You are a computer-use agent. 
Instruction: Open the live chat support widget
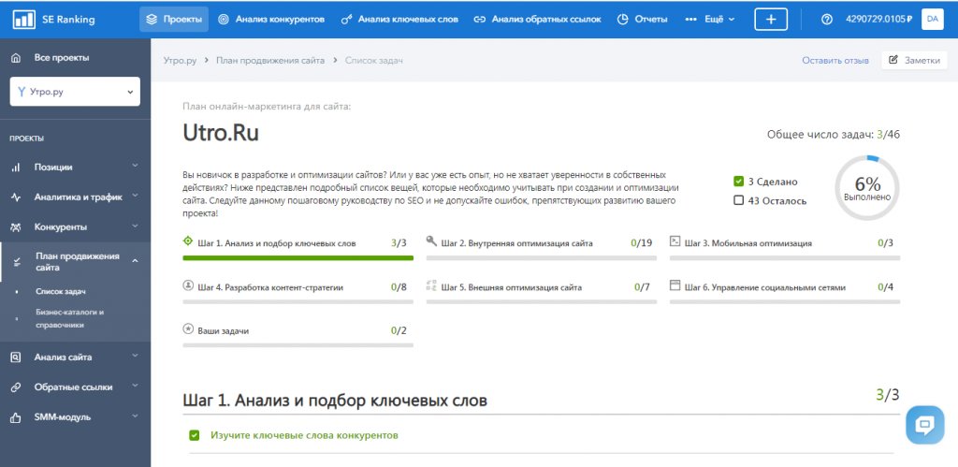click(924, 425)
